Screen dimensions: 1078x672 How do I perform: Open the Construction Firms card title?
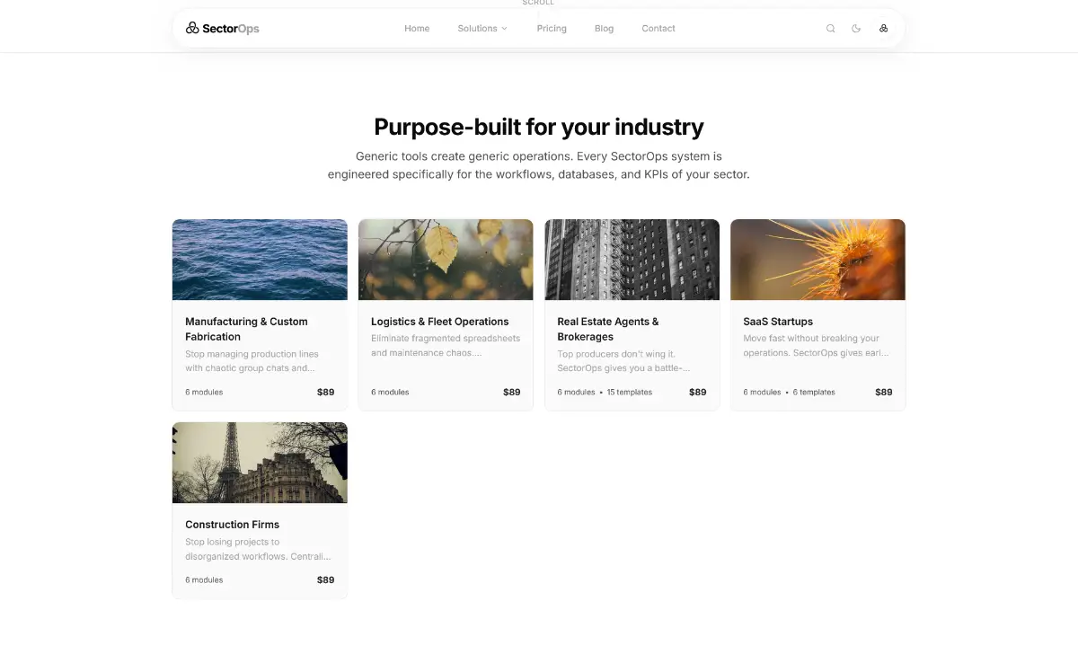[x=233, y=525]
